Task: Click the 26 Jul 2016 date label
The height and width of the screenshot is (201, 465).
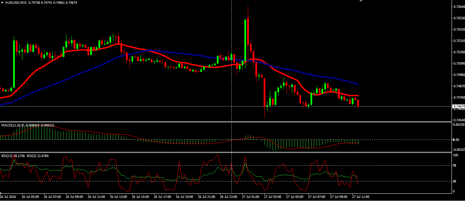Action: coord(8,197)
